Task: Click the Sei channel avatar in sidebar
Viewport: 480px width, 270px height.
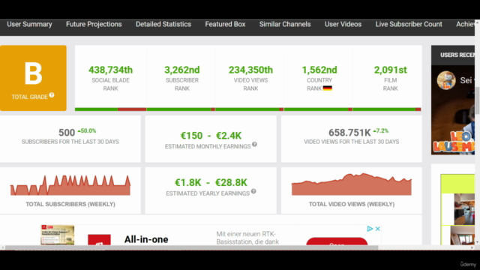Action: click(x=446, y=80)
